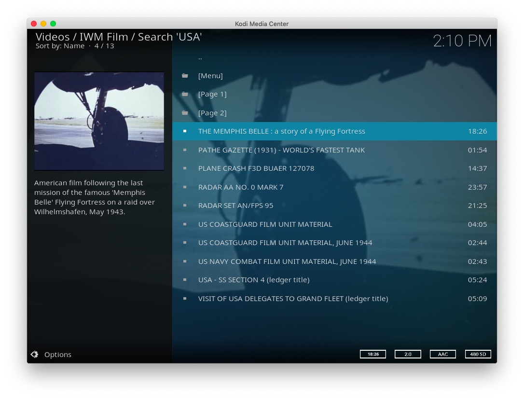Image resolution: width=524 pixels, height=399 pixels.
Task: Select PATHE GAZETTE World's Fastest Tank
Action: pyautogui.click(x=281, y=150)
